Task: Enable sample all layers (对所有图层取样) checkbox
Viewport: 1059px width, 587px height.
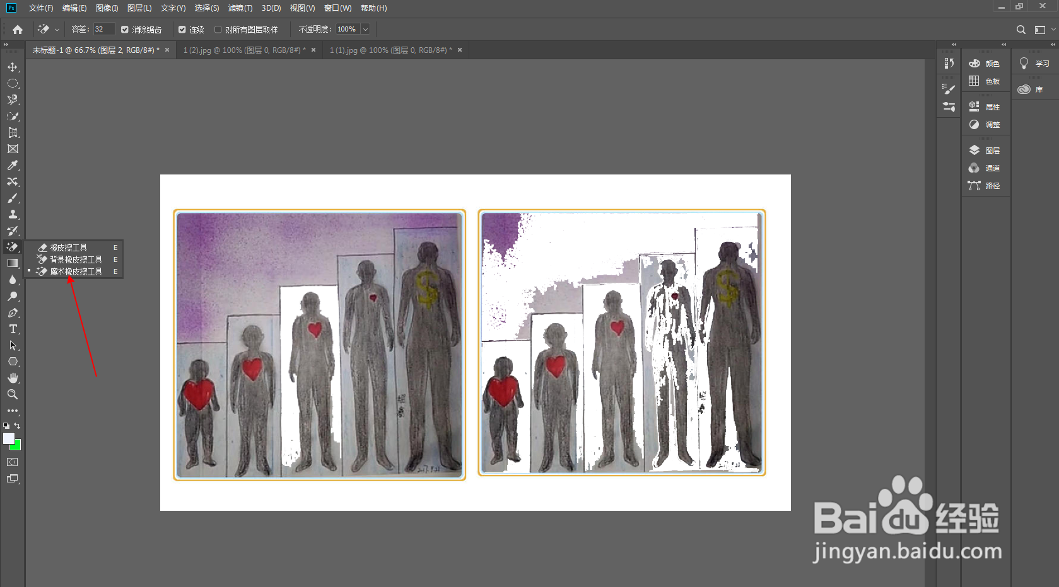Action: point(218,30)
